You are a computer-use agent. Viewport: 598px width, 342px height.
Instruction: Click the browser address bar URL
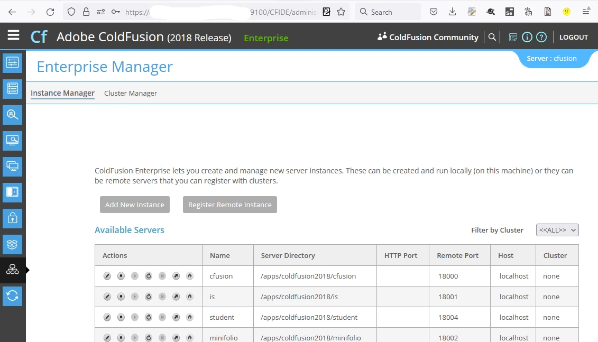[221, 12]
